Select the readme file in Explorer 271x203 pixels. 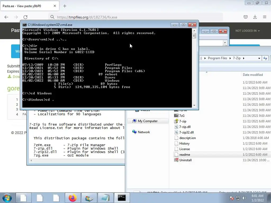point(184,154)
